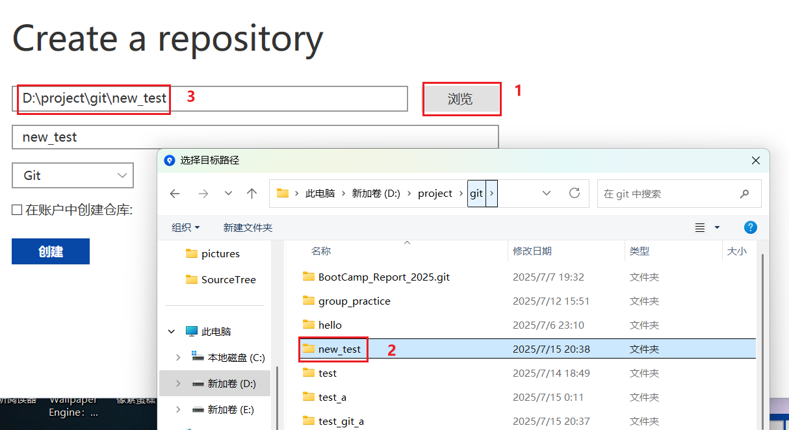The height and width of the screenshot is (430, 789).
Task: Click the date 2025/7/12 15:51
Action: [x=550, y=301]
